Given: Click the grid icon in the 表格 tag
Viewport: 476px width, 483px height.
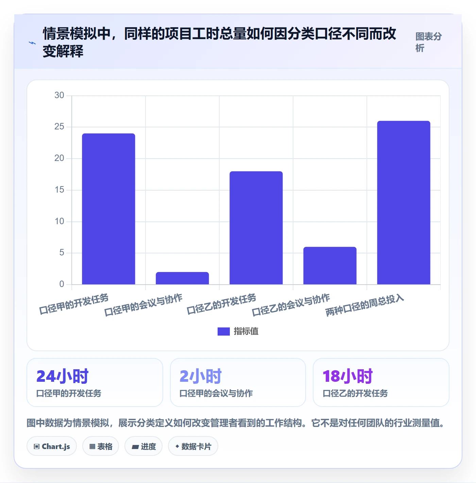Looking at the screenshot, I should 92,447.
